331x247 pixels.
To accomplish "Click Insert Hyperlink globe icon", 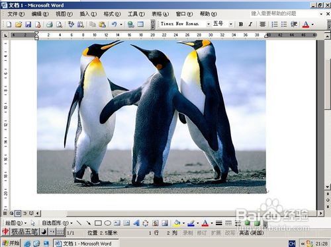I will point(130,24).
